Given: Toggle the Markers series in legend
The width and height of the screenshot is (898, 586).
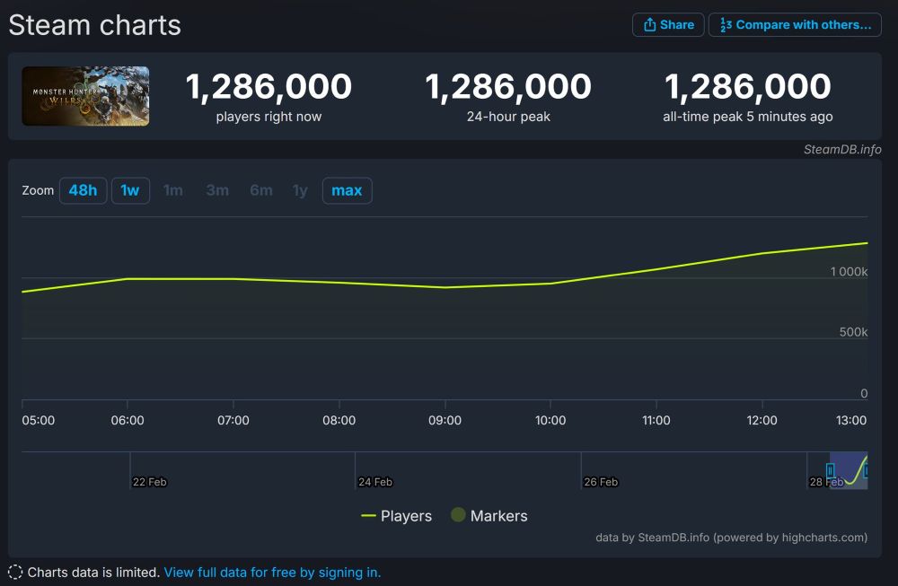Looking at the screenshot, I should (489, 516).
